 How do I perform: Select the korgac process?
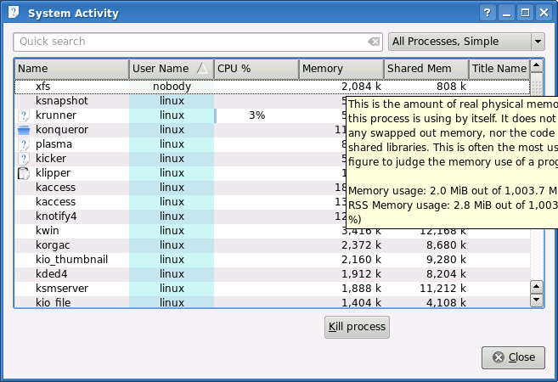53,245
